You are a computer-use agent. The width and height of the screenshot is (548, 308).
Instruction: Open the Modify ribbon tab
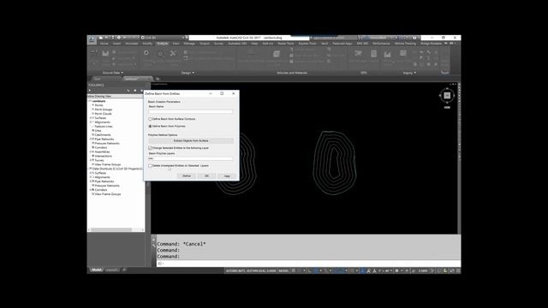click(147, 44)
